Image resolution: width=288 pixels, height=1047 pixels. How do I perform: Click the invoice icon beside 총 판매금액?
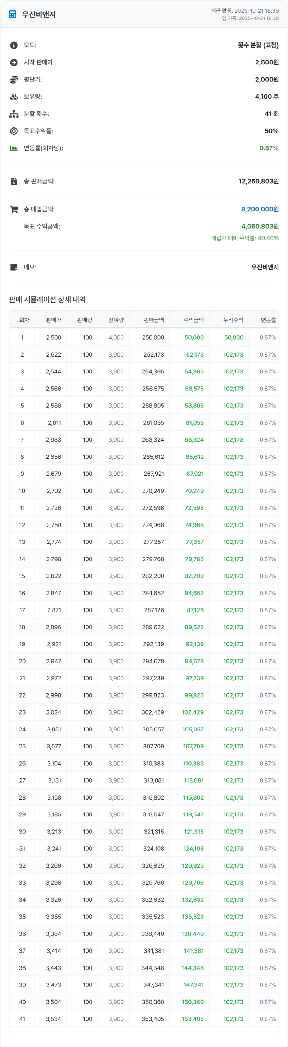[14, 181]
